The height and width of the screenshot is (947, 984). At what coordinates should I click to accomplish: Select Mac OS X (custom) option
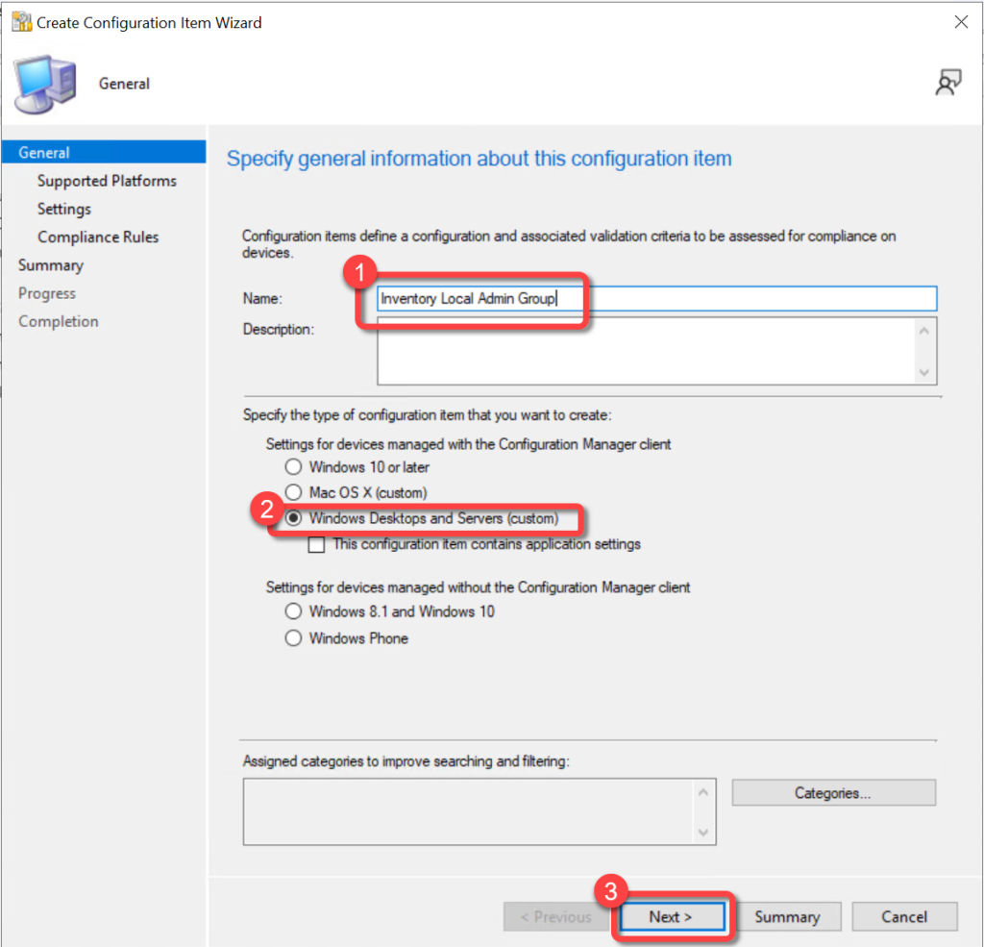pos(294,492)
